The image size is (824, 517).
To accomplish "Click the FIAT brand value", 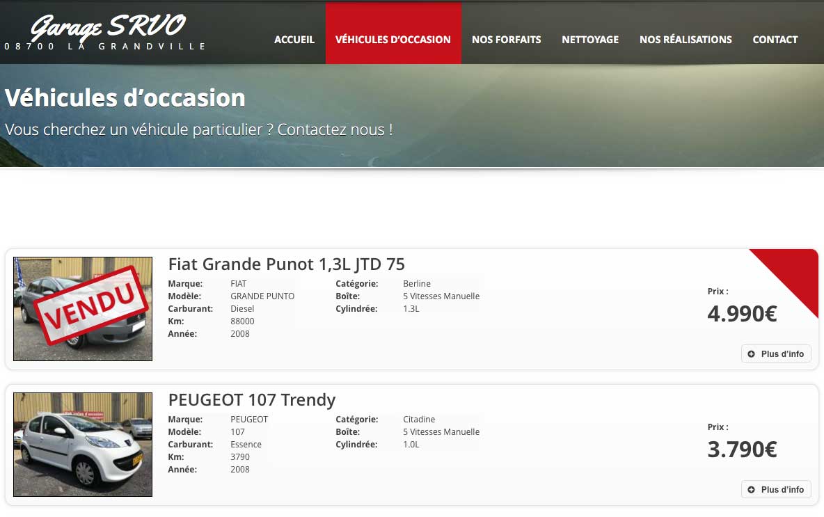I will click(x=239, y=284).
